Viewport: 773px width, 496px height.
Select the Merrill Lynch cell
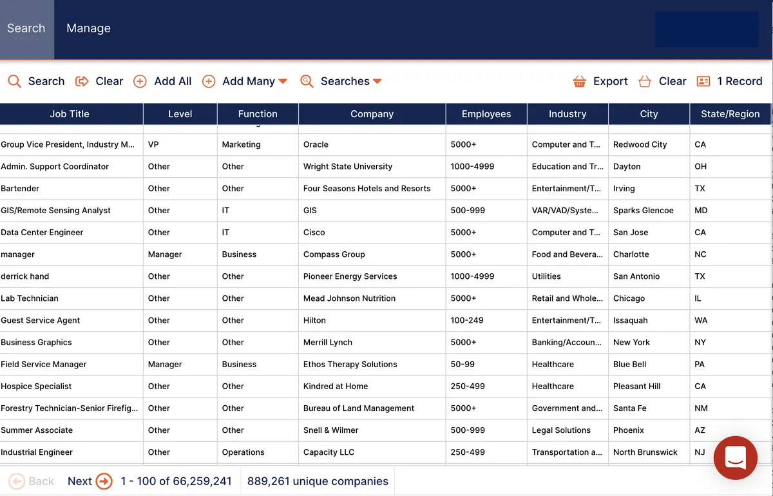tap(372, 342)
